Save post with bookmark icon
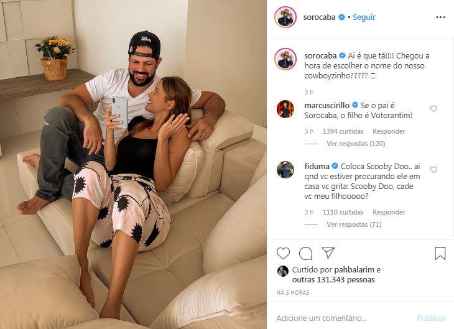The width and height of the screenshot is (454, 329). pos(440,253)
